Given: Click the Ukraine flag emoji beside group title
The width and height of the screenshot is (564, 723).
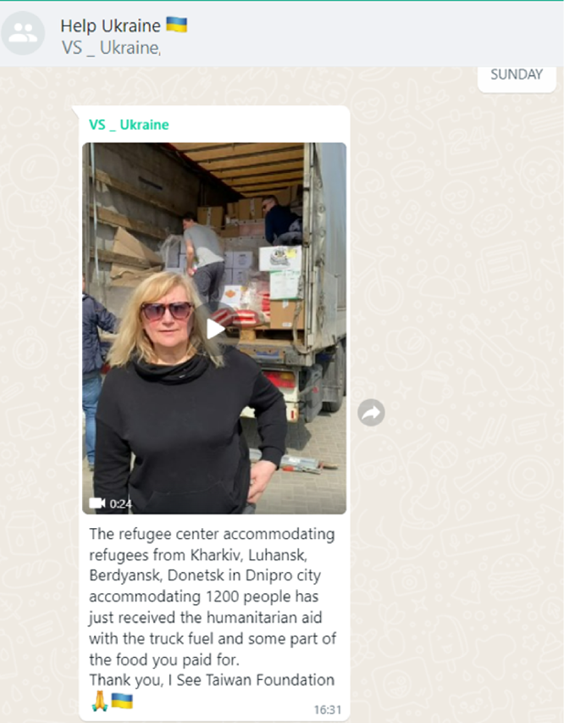Looking at the screenshot, I should [x=176, y=25].
